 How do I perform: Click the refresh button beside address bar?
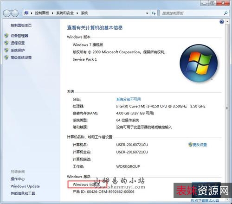tap(154, 13)
